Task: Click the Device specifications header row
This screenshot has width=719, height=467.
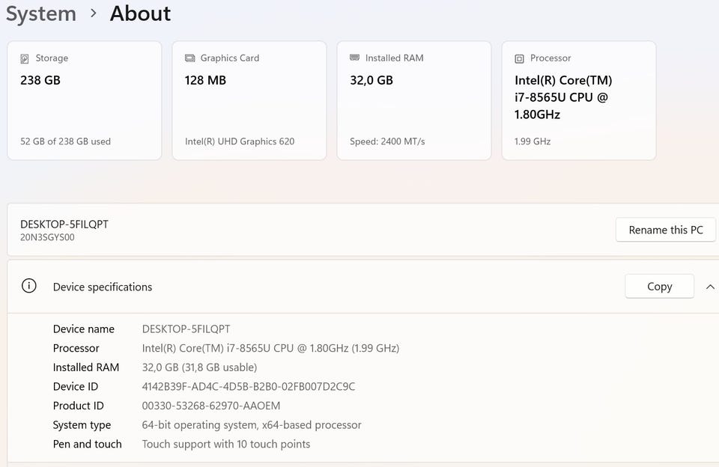Action: [x=300, y=287]
